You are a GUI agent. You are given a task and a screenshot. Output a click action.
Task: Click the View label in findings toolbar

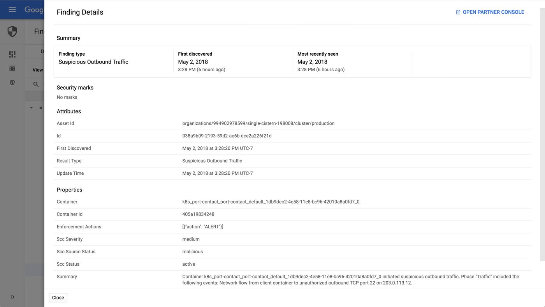[38, 70]
